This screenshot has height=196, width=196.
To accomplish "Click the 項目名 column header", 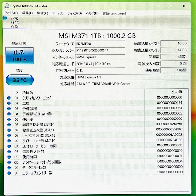I will tap(28, 92).
